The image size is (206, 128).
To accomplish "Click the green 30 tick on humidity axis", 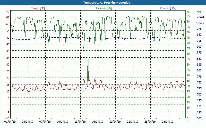I will (188, 86).
